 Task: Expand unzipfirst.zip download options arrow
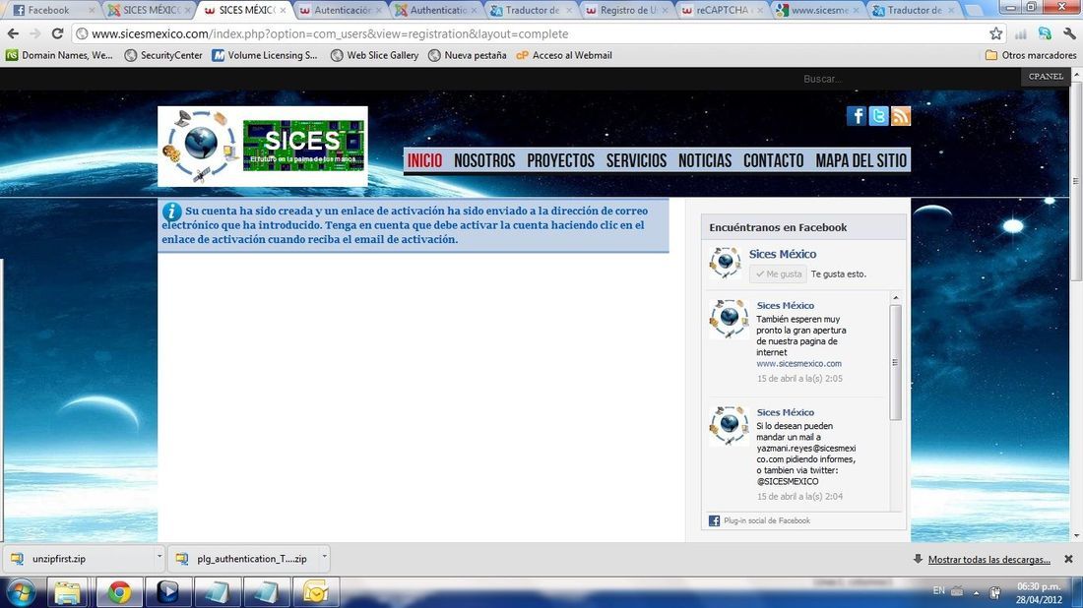point(159,556)
